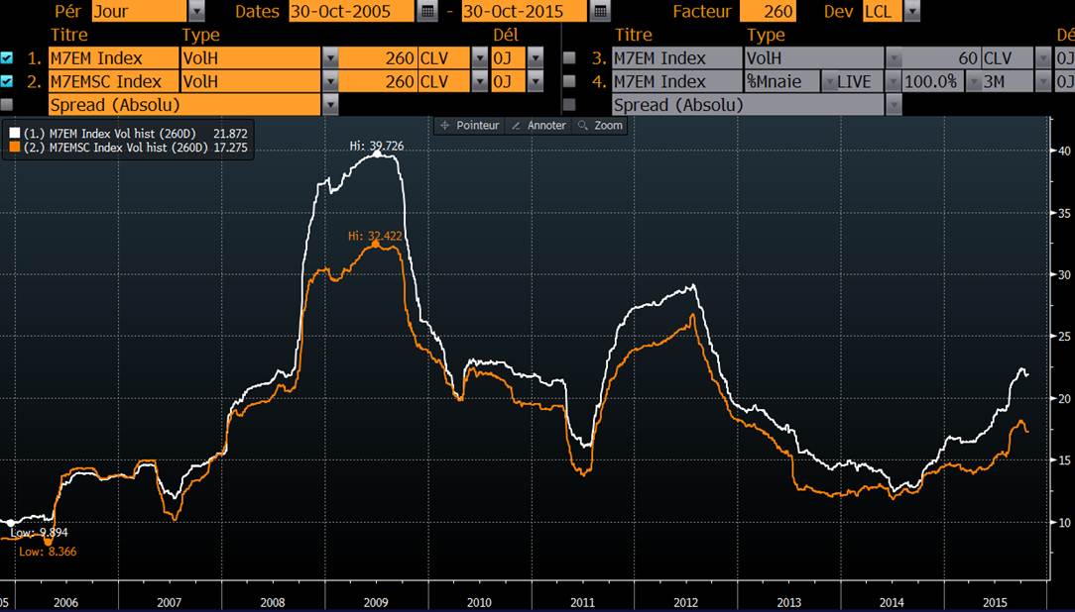This screenshot has height=612, width=1075.
Task: Click the right Spread (Absolu) field
Action: point(748,105)
